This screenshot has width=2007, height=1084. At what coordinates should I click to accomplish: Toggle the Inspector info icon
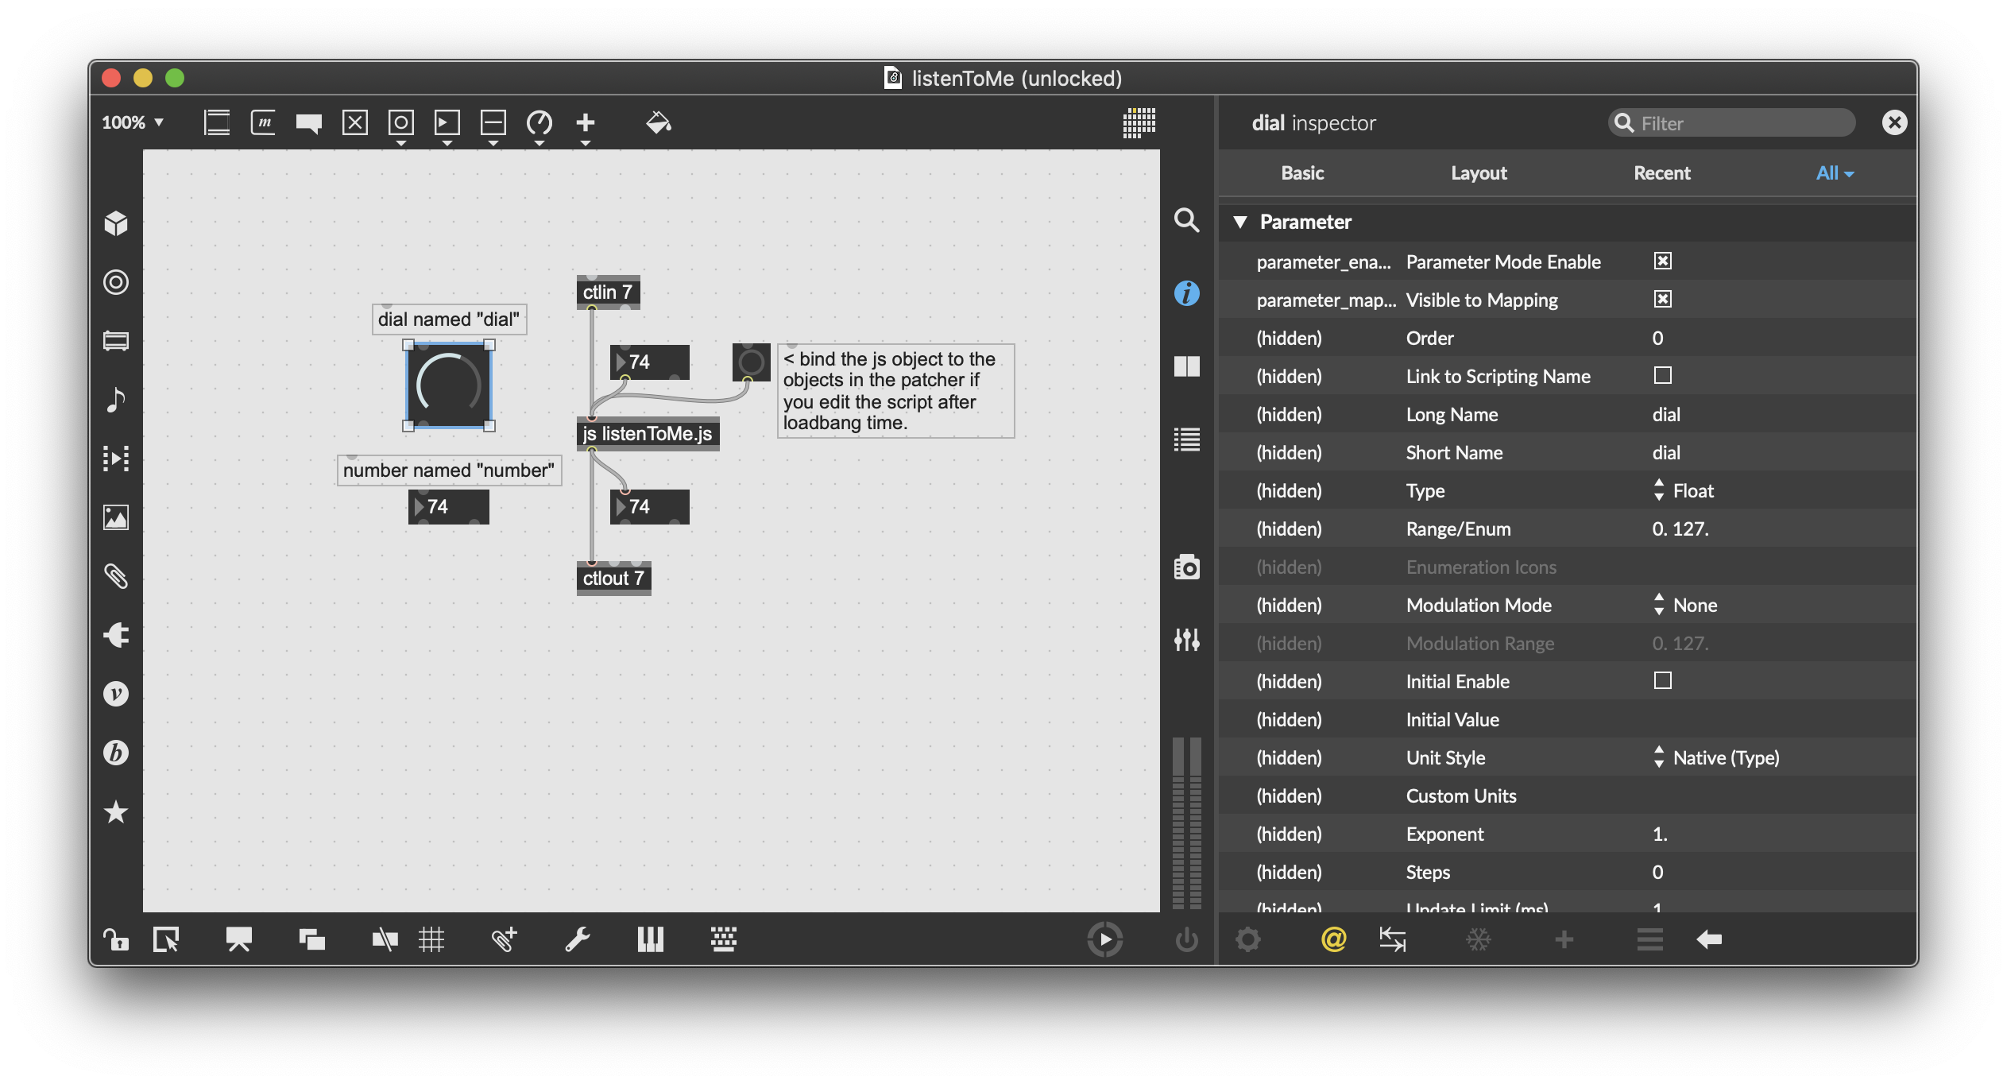(1187, 293)
